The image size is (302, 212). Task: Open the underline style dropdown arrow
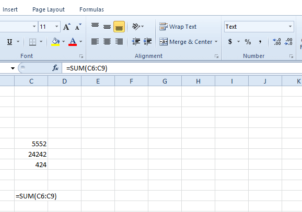[18, 42]
